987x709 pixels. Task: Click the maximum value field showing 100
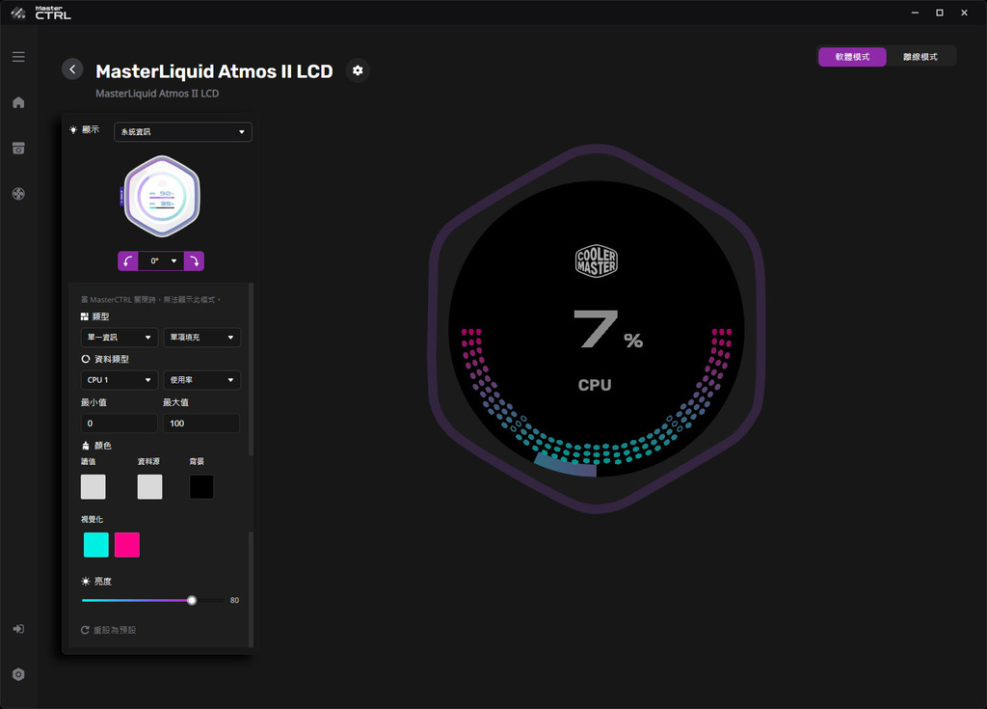(x=201, y=423)
